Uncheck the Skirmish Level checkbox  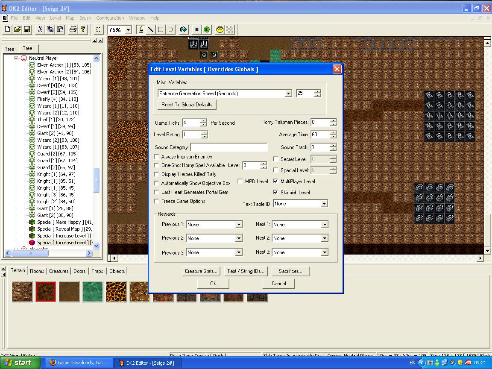pos(276,193)
